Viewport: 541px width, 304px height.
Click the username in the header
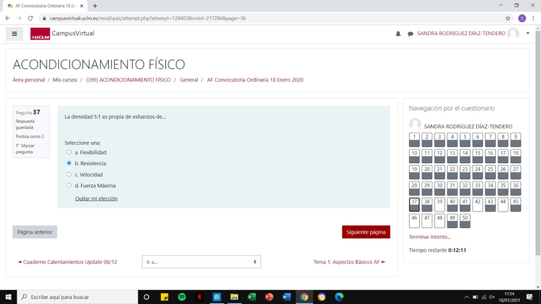tap(461, 33)
